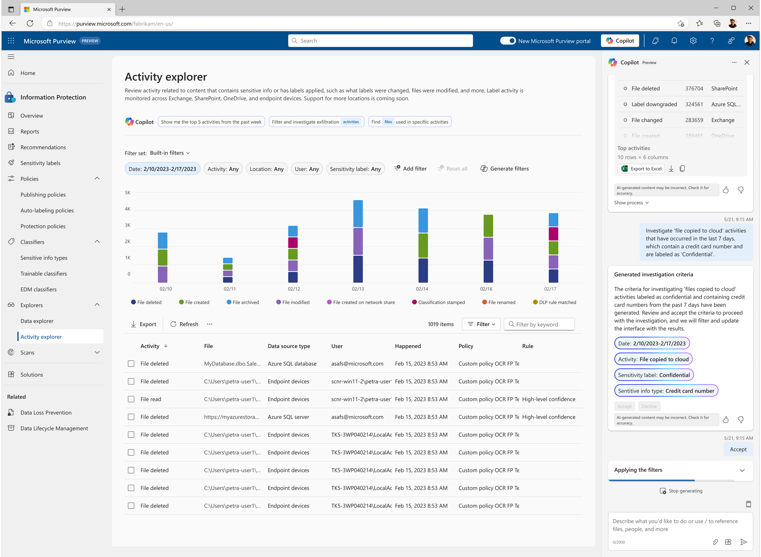Screen dimensions: 761x557
Task: Open the notifications bell in header
Action: 674,41
